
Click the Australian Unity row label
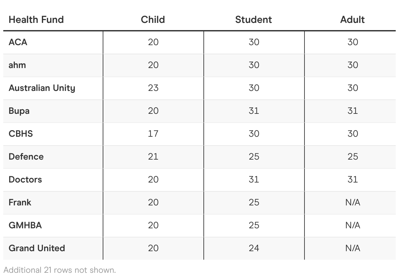(42, 88)
